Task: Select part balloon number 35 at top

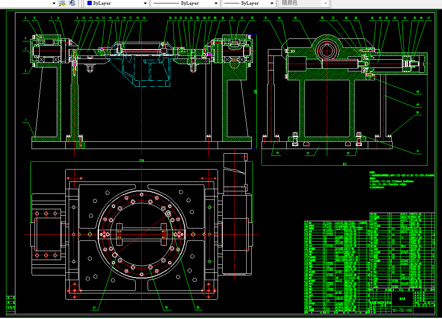Action: 295,18
